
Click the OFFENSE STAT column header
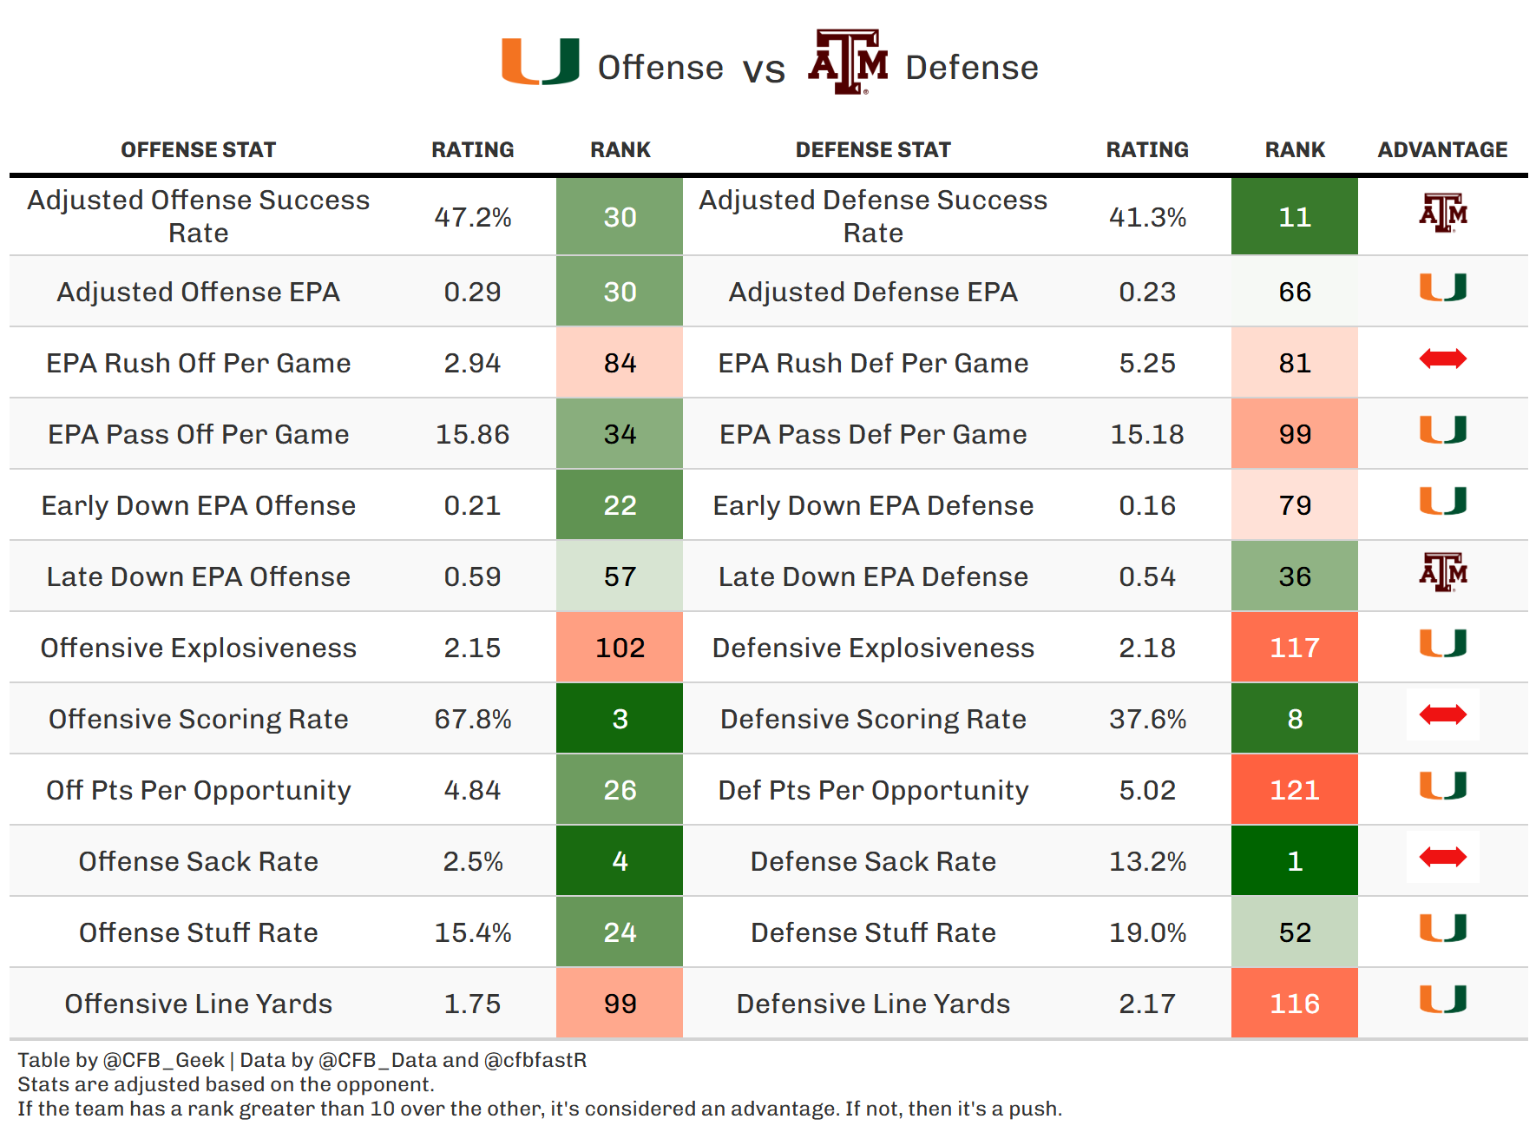[198, 150]
